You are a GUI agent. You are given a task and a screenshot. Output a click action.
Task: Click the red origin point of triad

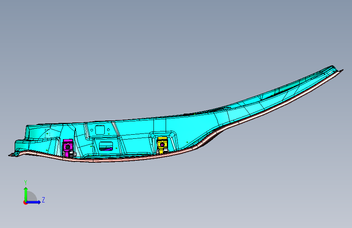pos(25,202)
